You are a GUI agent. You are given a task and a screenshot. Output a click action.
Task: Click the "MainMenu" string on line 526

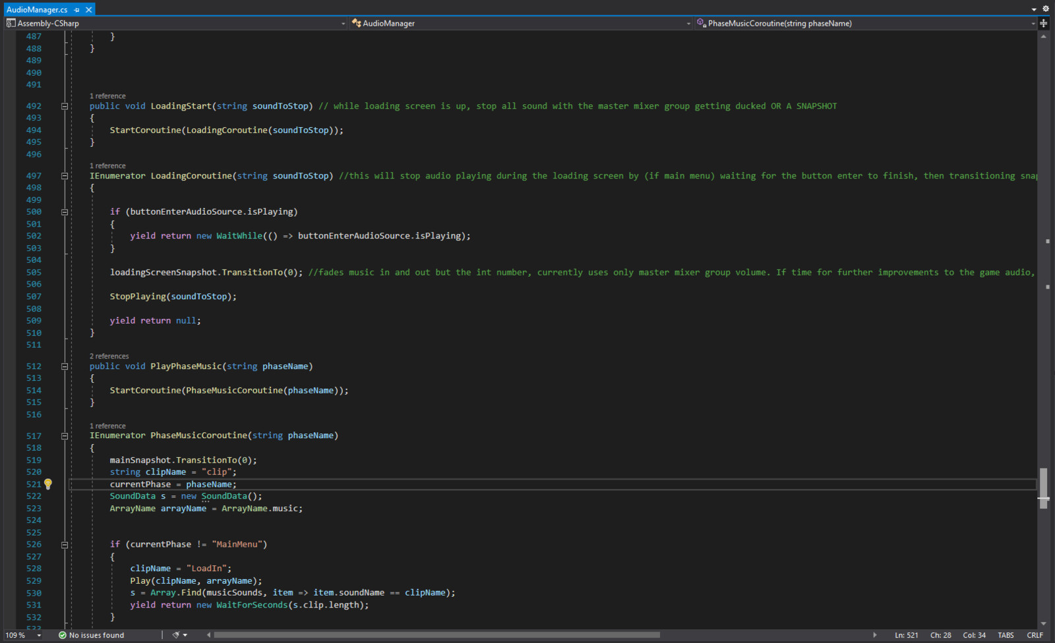tap(237, 545)
